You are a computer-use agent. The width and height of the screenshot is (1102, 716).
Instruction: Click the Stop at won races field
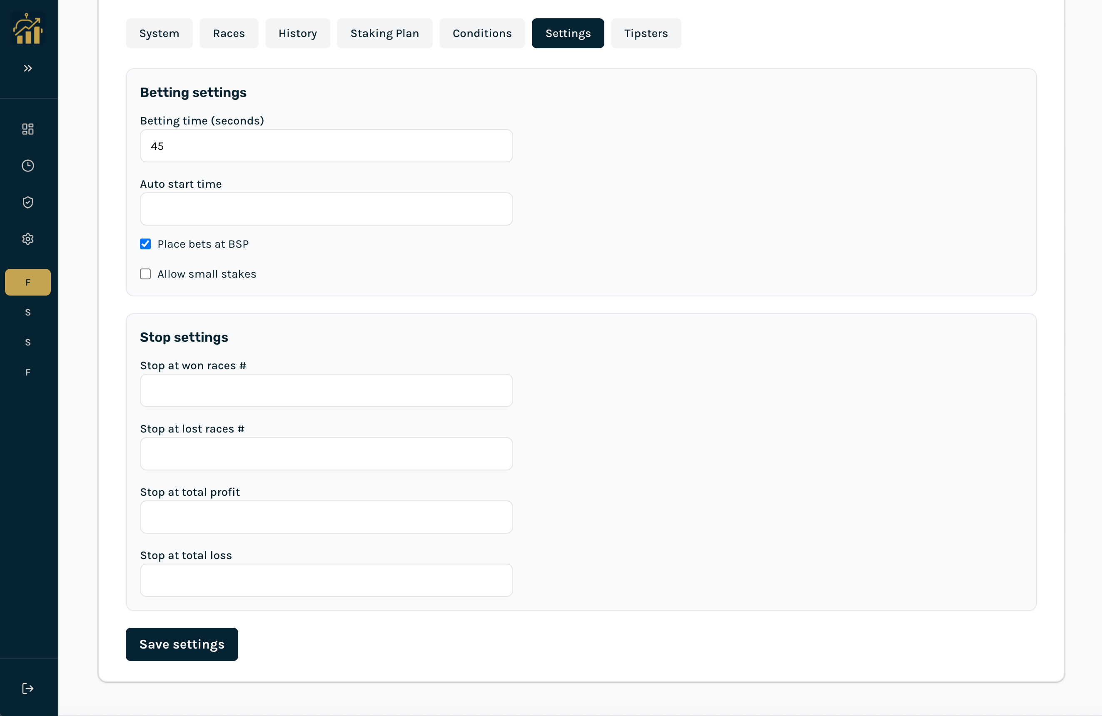[x=327, y=390]
